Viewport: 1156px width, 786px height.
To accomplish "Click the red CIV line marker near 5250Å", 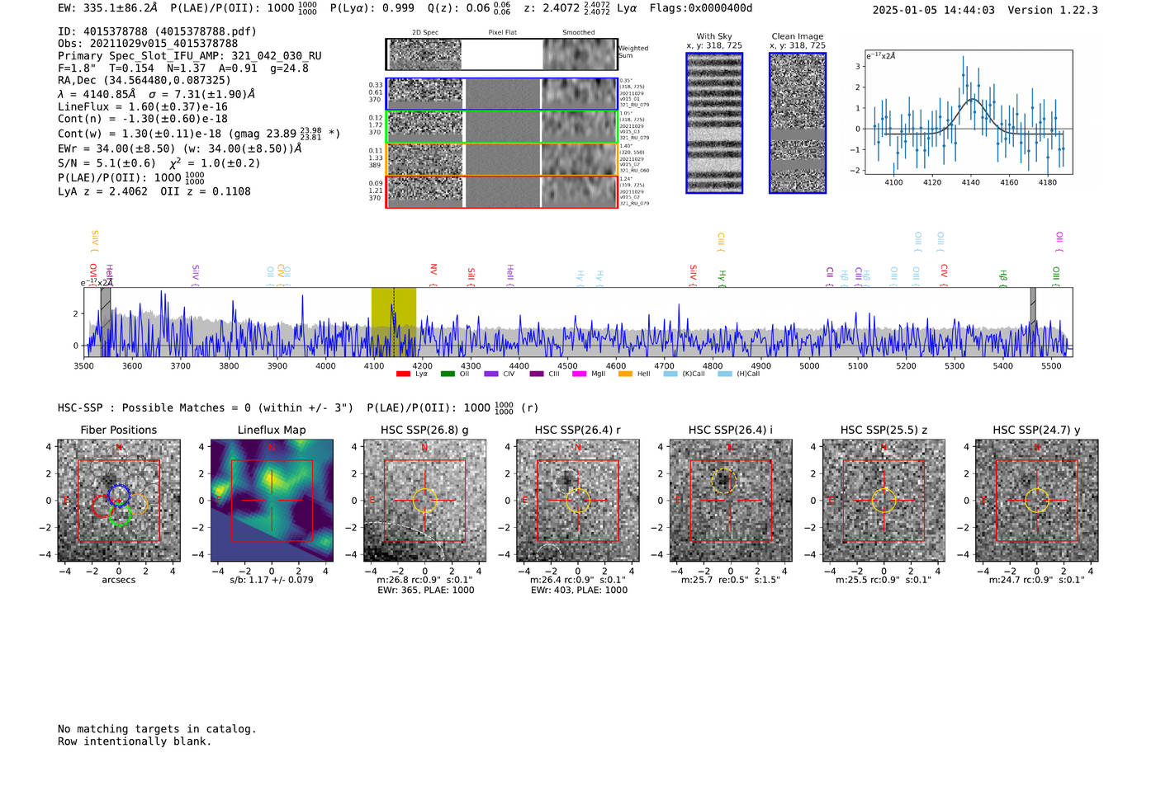I will point(945,275).
